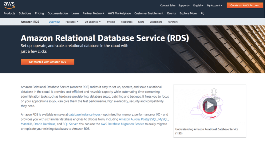
Task: Open Partner Network menu
Action: coord(93,13)
